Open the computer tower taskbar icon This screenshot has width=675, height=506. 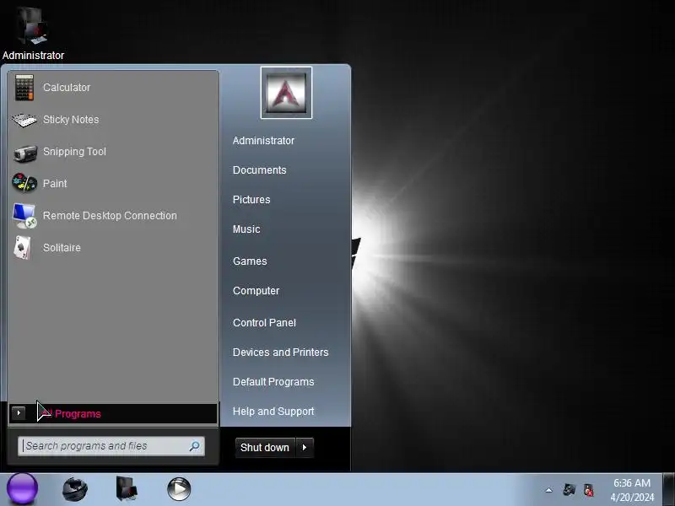pos(126,489)
